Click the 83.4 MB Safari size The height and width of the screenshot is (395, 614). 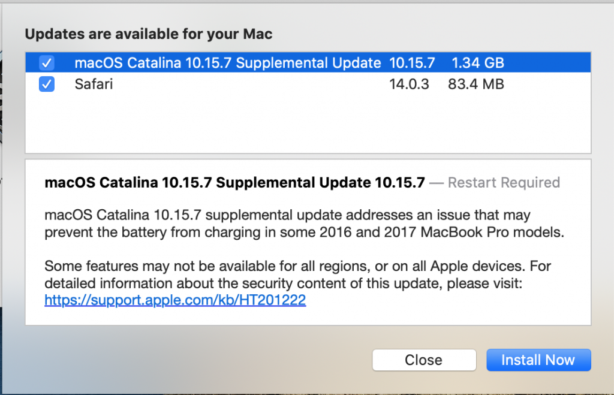tap(475, 84)
